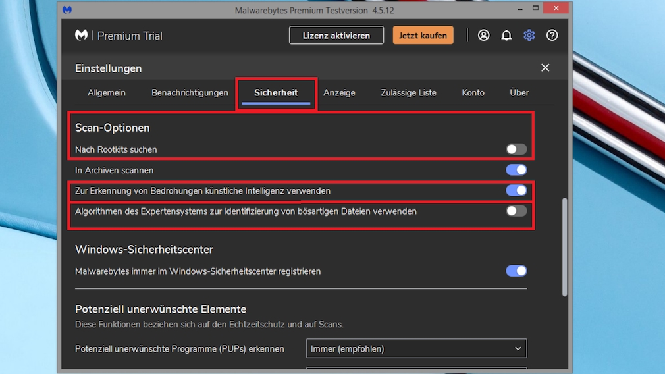Click the Scan-Optionen heading
Image resolution: width=665 pixels, height=374 pixels.
coord(113,128)
